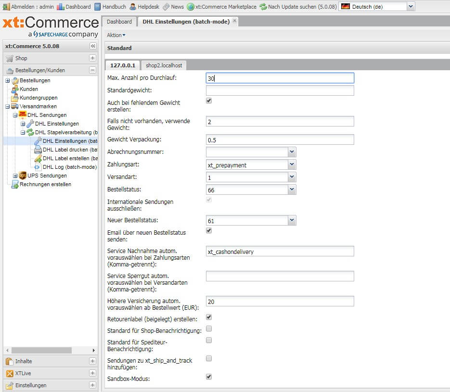Focus the Standardgewicht input field
The height and width of the screenshot is (392, 450).
[280, 90]
